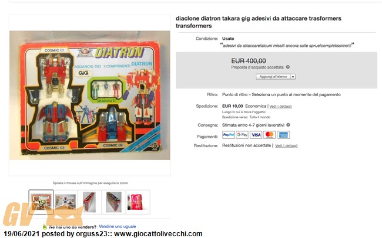Select the fourth thumbnail showing angled box
382x238 pixels.
(113, 202)
